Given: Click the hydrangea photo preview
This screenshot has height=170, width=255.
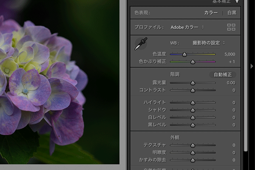Looking at the screenshot, I should pyautogui.click(x=59, y=82).
